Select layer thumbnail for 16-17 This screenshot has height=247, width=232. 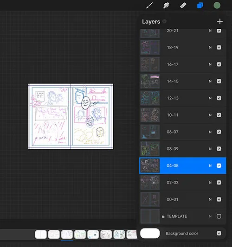pyautogui.click(x=150, y=64)
